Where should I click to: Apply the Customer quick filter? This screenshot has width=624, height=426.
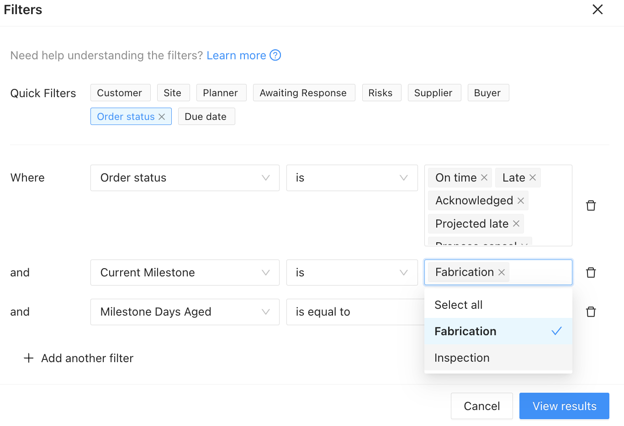(120, 93)
